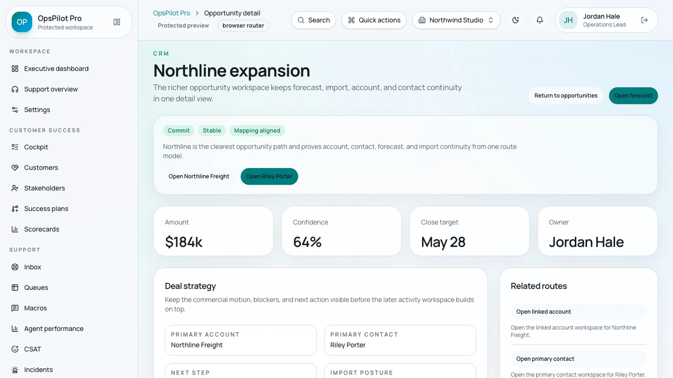This screenshot has width=673, height=378.
Task: Click Open Northline Freight button
Action: point(199,176)
